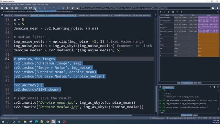Image resolution: width=220 pixels, height=124 pixels.
Task: Open editor pane options hamburger menu
Action: 155,15
